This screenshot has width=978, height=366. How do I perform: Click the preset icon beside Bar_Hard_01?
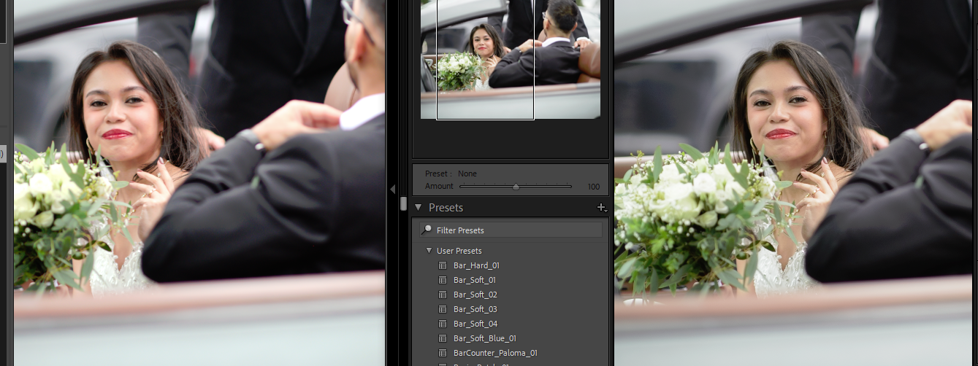[x=443, y=265]
